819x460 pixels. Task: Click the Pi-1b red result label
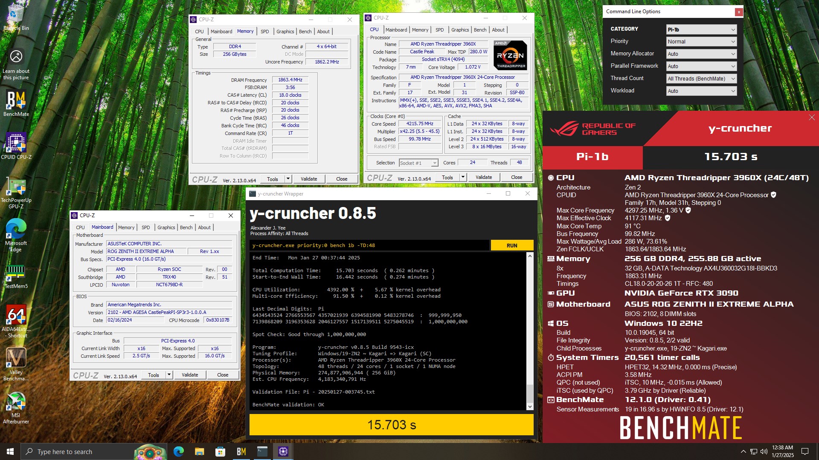592,157
